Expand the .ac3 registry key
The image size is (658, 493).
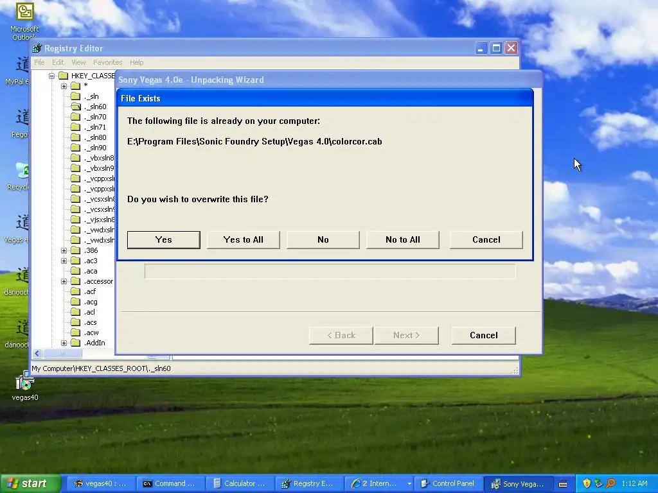pyautogui.click(x=64, y=261)
